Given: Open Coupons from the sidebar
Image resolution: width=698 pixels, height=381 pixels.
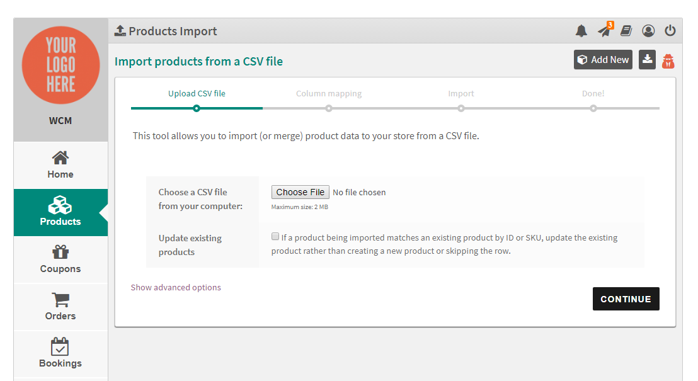Looking at the screenshot, I should [60, 259].
